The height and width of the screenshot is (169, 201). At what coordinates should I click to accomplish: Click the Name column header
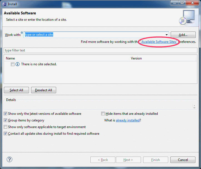click(x=67, y=58)
